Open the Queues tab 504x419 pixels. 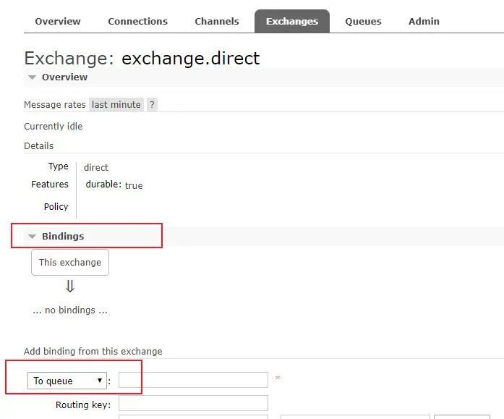(x=363, y=22)
